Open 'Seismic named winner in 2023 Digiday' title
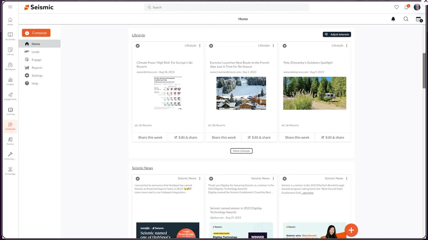Viewport: 428px width, 240px height. (x=236, y=210)
